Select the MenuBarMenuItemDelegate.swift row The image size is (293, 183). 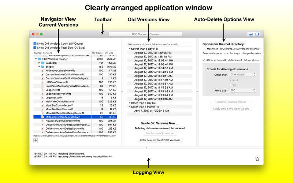coord(75,113)
